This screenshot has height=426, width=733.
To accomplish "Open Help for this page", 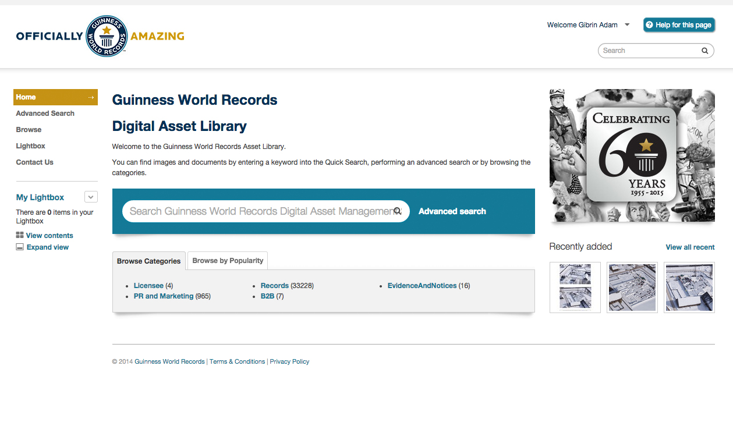I will click(679, 25).
